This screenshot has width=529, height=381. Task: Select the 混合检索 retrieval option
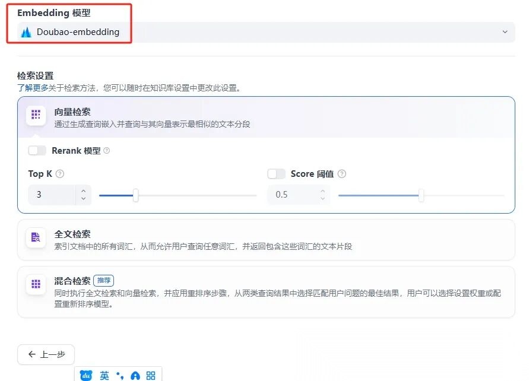pos(266,292)
